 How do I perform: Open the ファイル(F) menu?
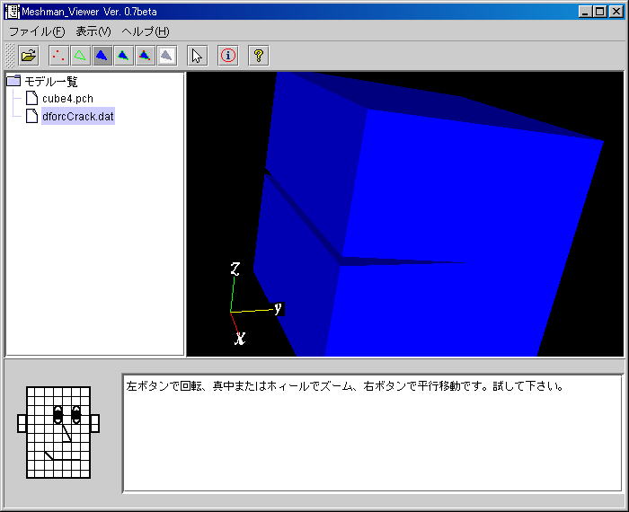pyautogui.click(x=37, y=31)
